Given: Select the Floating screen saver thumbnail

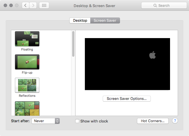Looking at the screenshot, I should pos(27,39).
